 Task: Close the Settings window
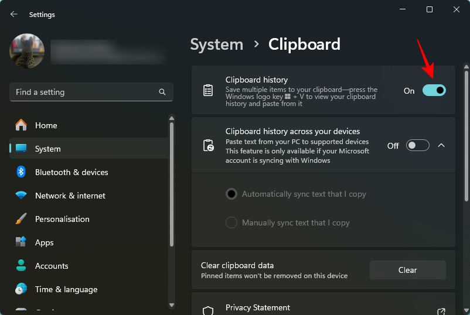[x=456, y=9]
